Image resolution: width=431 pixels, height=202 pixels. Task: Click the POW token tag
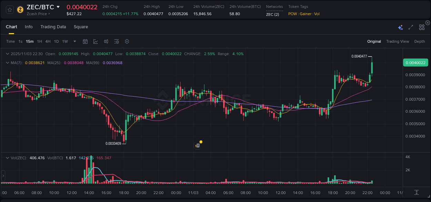(292, 14)
